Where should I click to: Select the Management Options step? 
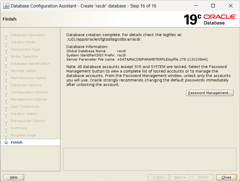coord(29,99)
